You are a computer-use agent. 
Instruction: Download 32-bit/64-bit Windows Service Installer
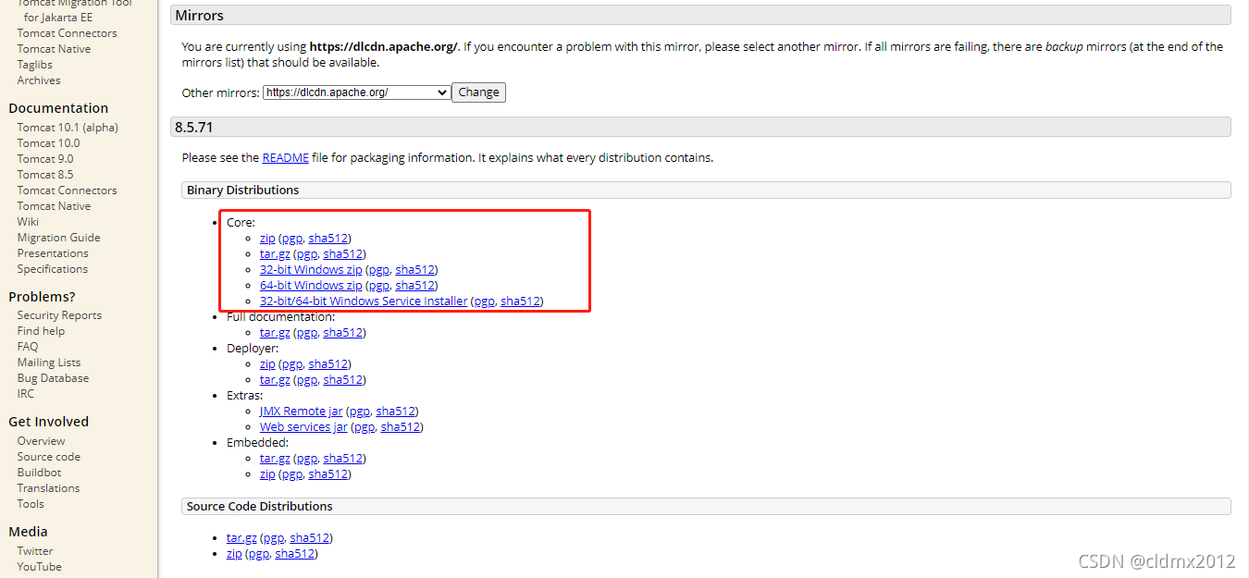click(x=364, y=301)
